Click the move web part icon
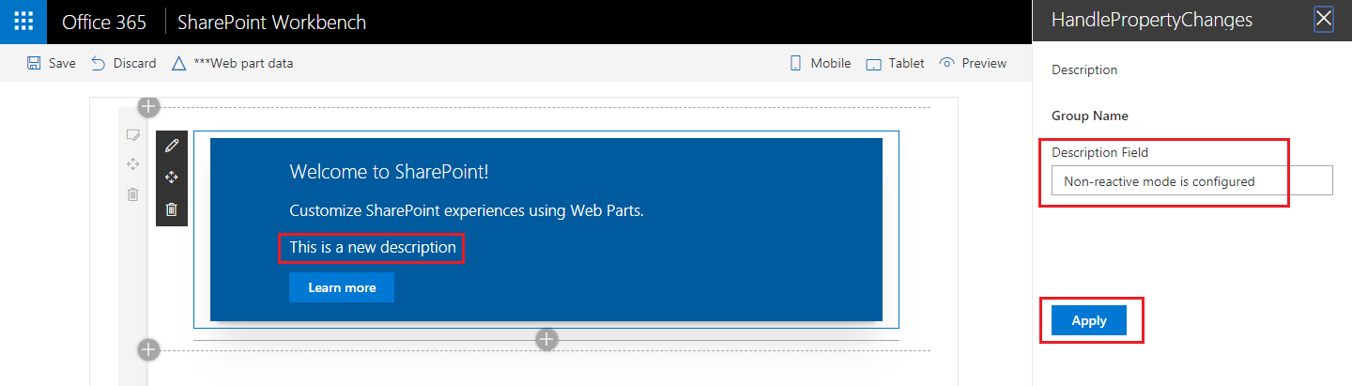The height and width of the screenshot is (386, 1352). pyautogui.click(x=171, y=178)
